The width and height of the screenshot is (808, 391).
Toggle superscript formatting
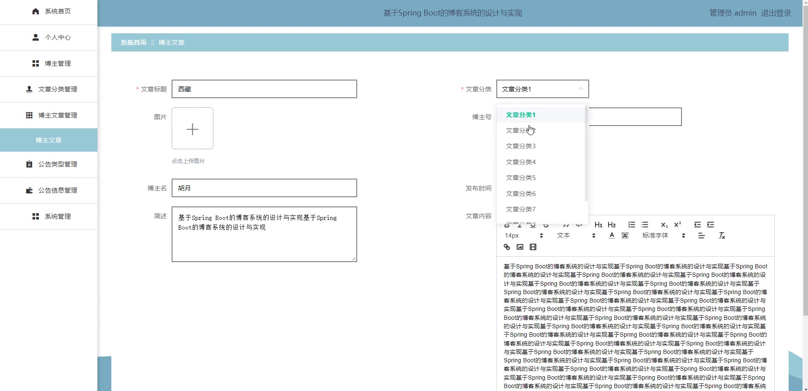(678, 225)
